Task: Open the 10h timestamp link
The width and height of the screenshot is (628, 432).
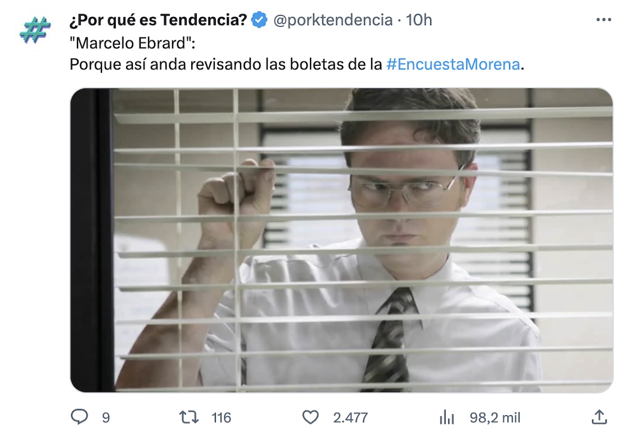Action: click(419, 20)
